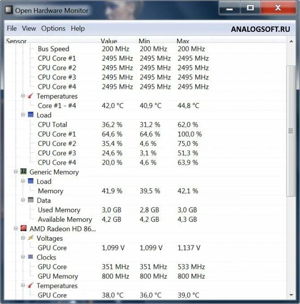Viewport: 300px width, 304px height.
Task: Click the 2,8 GB Used Memory min value
Action: [x=149, y=210]
